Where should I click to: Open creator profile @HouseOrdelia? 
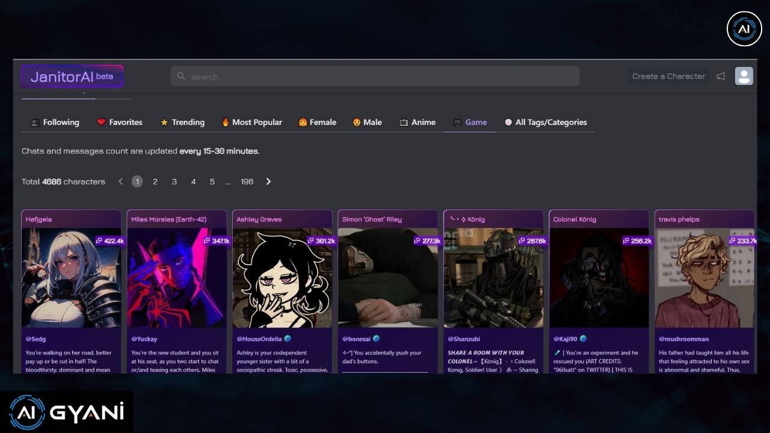pos(260,339)
